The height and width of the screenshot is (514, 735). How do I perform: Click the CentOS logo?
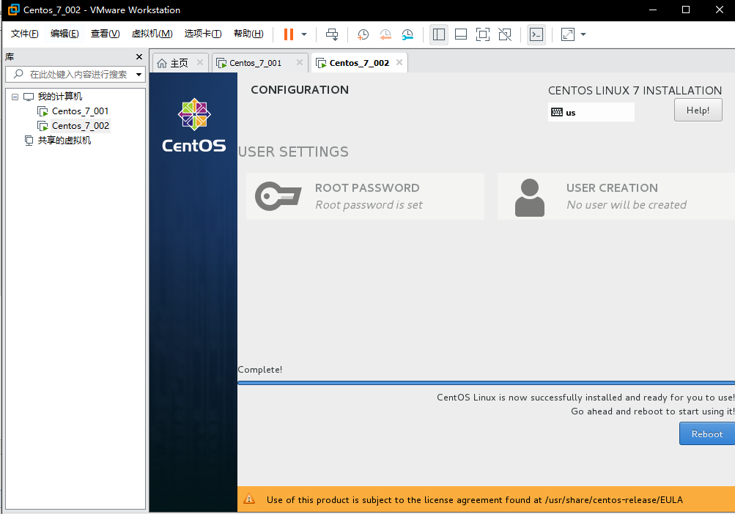pos(194,126)
